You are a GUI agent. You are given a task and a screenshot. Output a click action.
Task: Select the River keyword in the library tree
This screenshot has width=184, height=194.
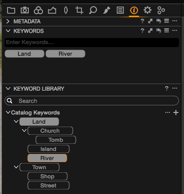47,158
